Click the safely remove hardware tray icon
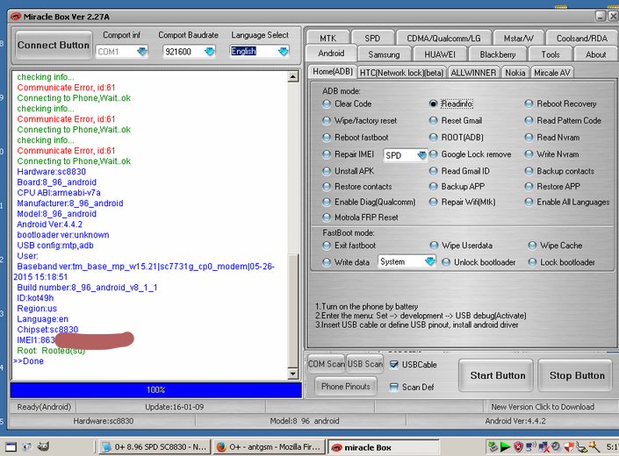Screen dimensions: 619x456 pyautogui.click(x=581, y=446)
